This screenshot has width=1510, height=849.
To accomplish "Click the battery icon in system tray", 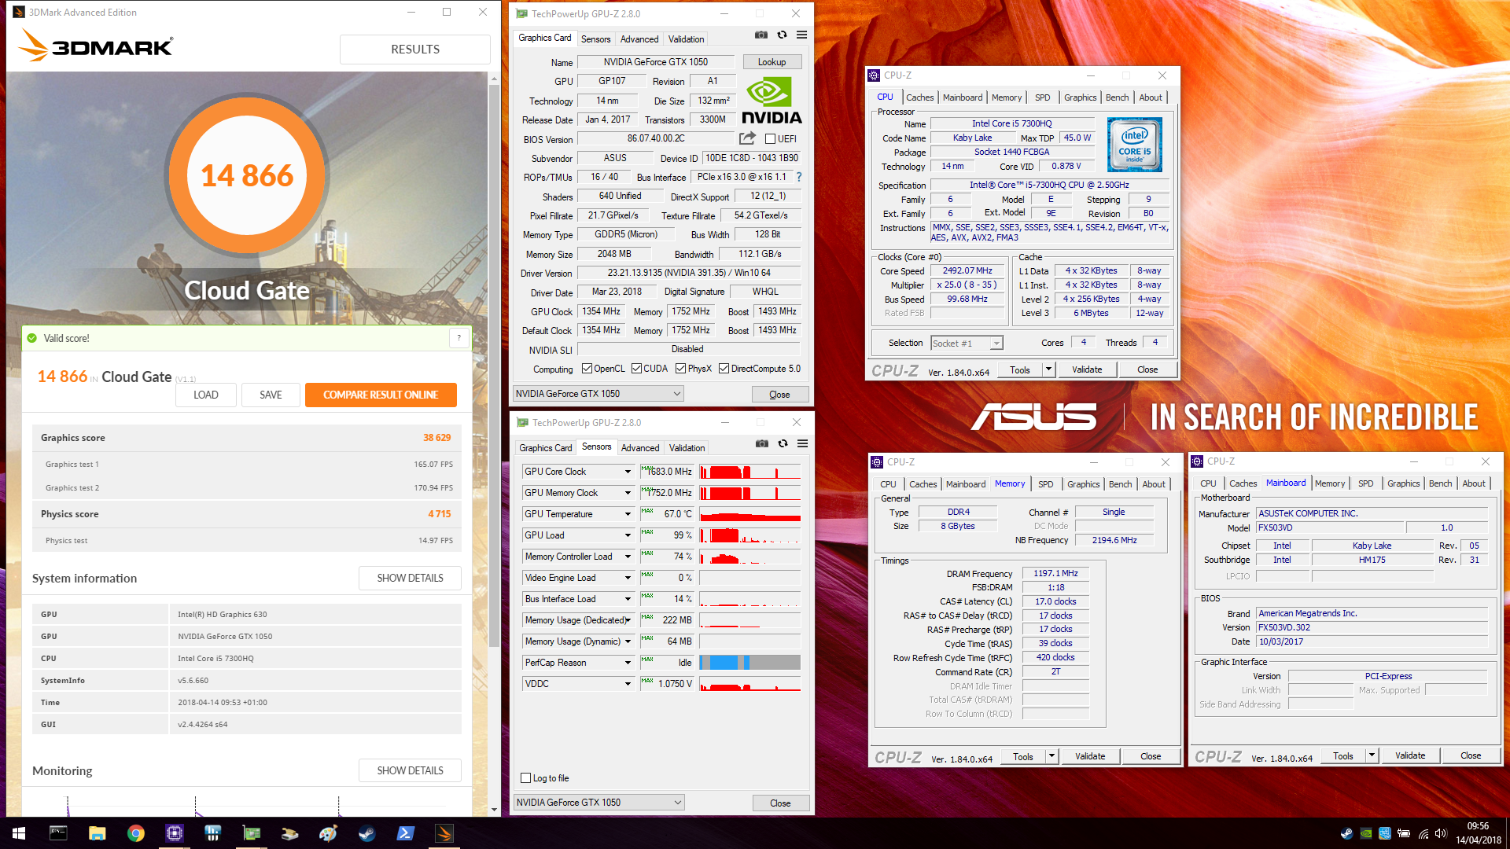I will pyautogui.click(x=1404, y=834).
